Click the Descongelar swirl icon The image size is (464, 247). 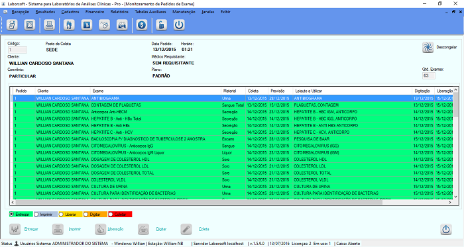click(x=428, y=47)
